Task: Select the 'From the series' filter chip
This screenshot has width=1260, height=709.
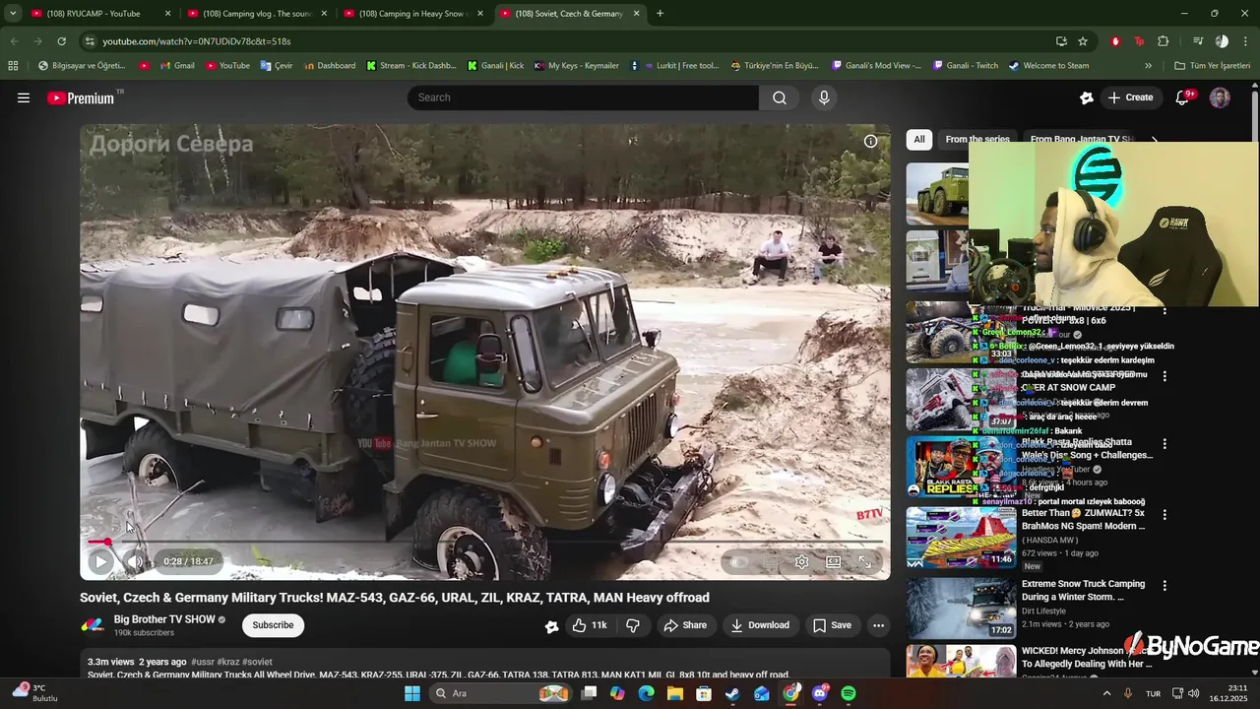Action: tap(977, 140)
